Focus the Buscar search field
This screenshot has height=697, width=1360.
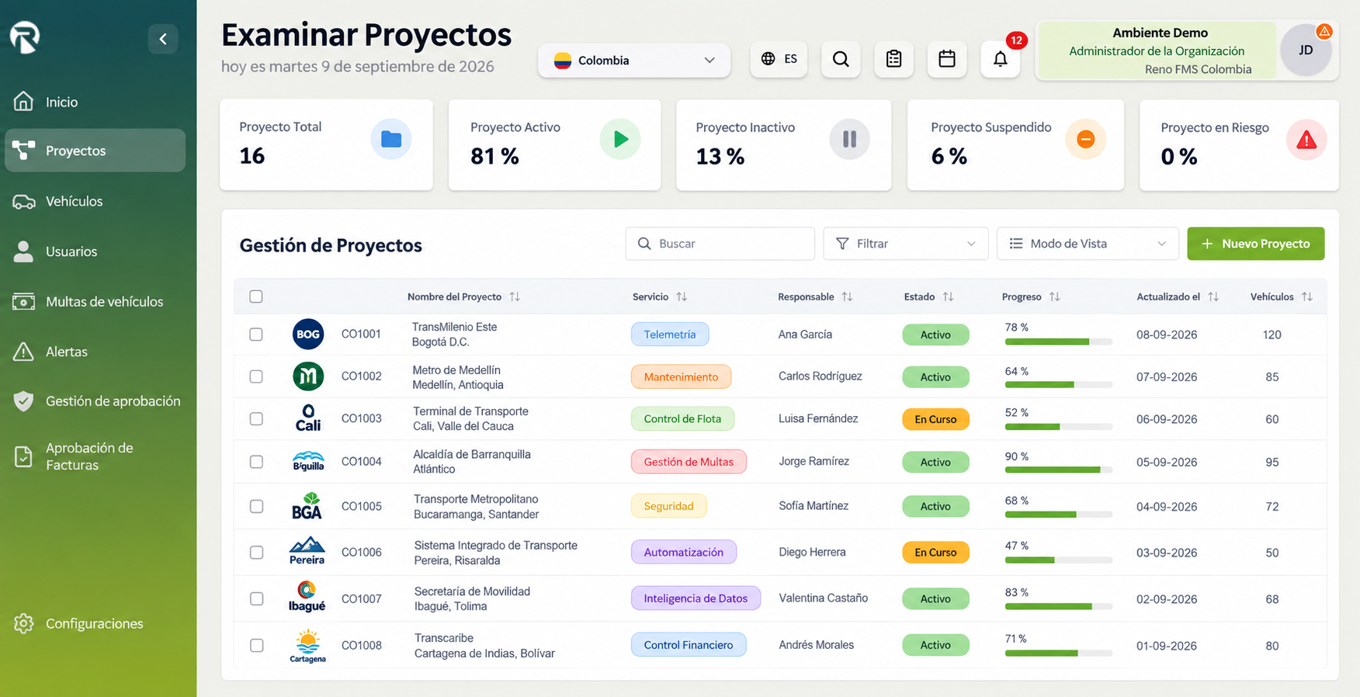click(x=720, y=244)
